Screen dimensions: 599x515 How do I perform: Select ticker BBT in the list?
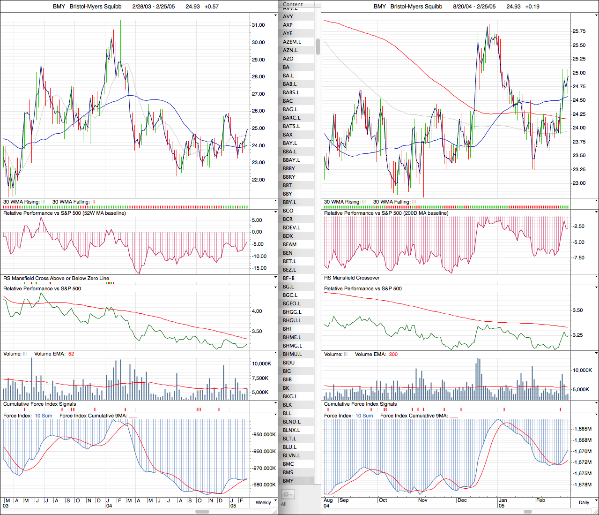coord(296,185)
